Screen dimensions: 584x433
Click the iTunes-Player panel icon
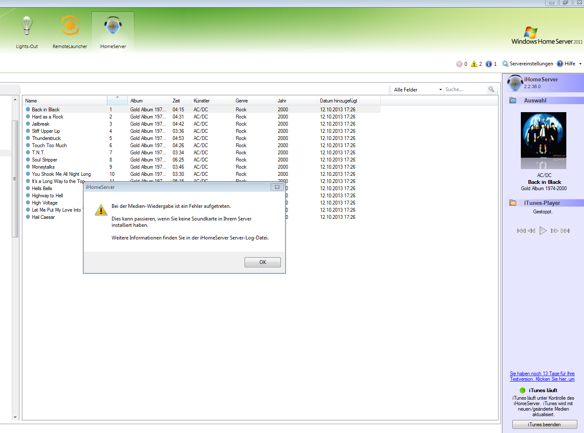click(x=513, y=203)
